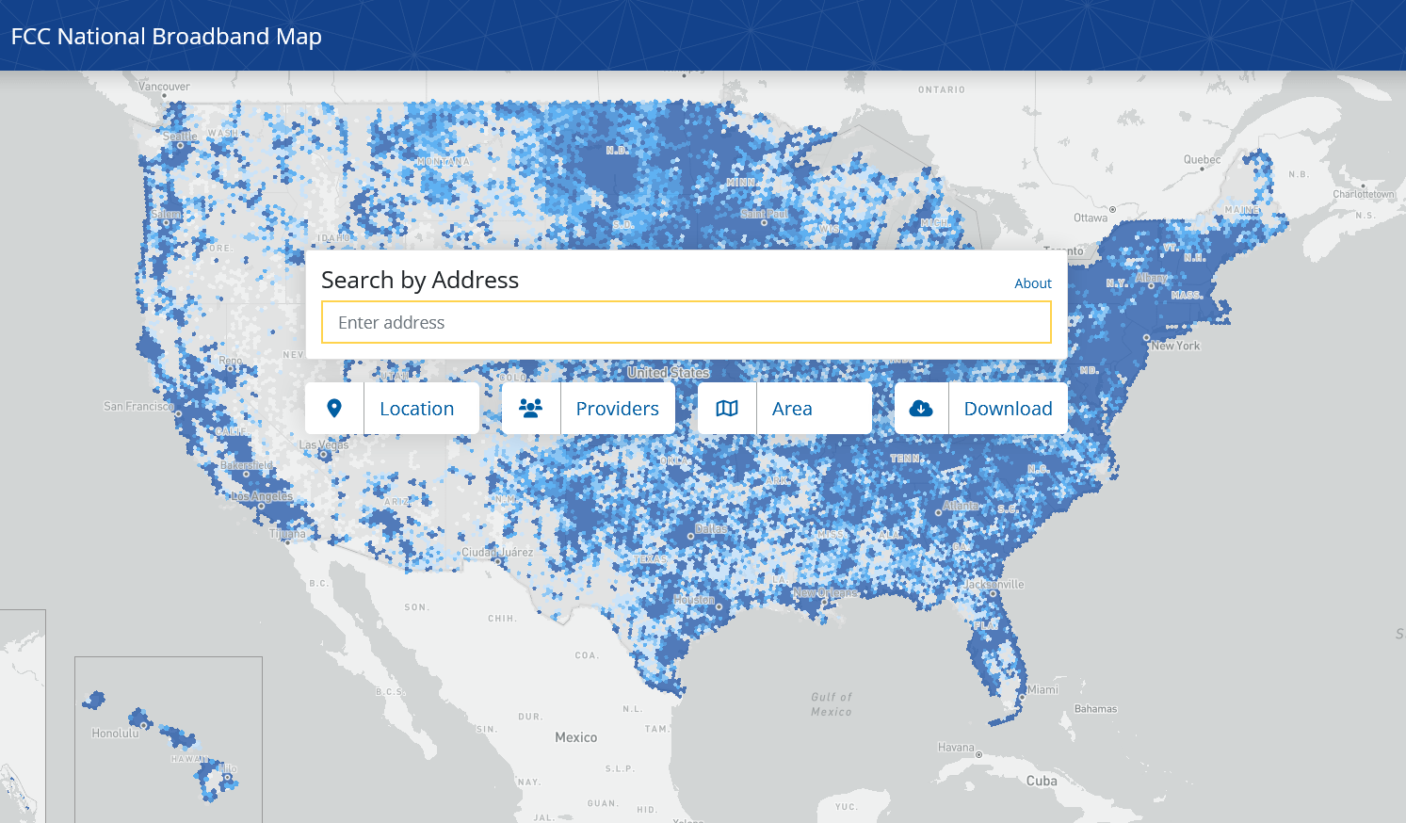Click the New York label on map
The image size is (1406, 823).
1175,346
